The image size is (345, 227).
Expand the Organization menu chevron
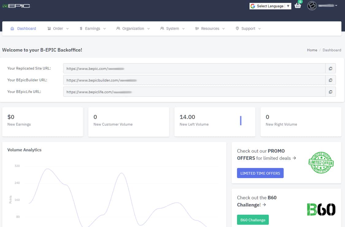148,29
